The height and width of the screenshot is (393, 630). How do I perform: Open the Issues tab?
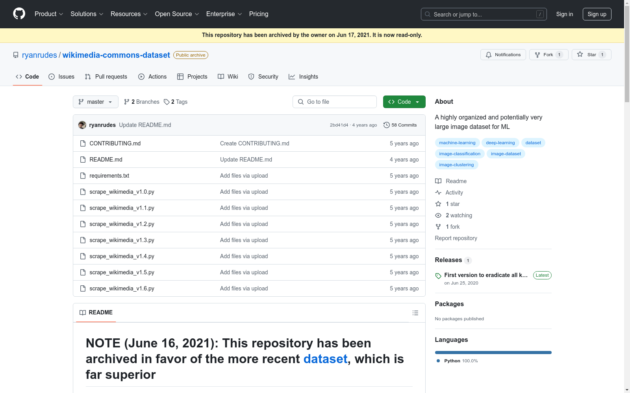61,77
